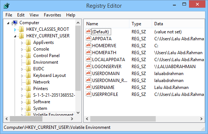
Task: Click the Computer icon in the tree
Action: click(x=15, y=23)
